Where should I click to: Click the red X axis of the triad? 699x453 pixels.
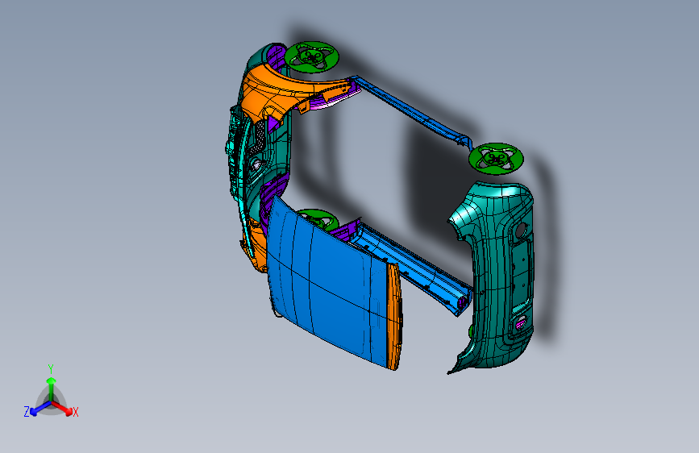pos(63,408)
